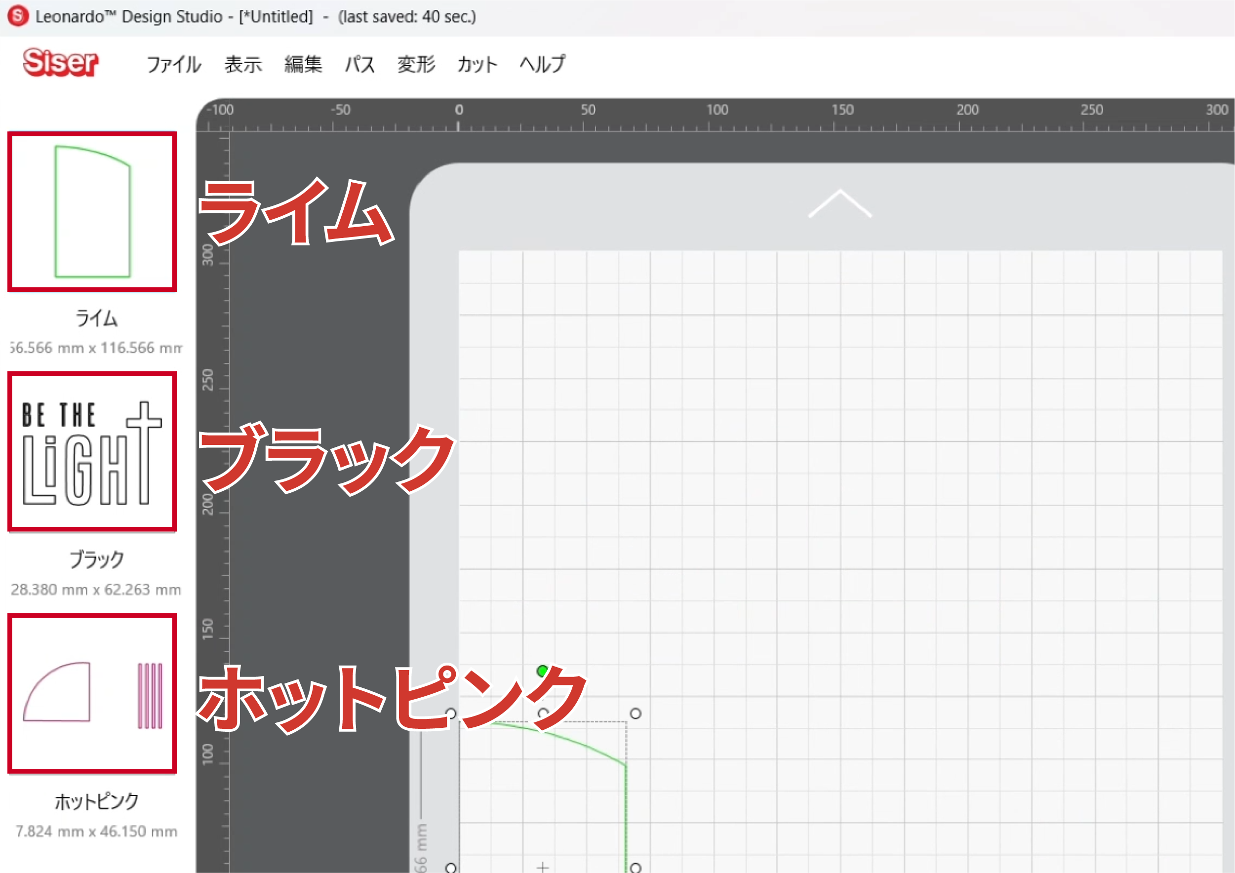The image size is (1235, 873).
Task: Click the ライム layer name label
Action: tap(96, 318)
